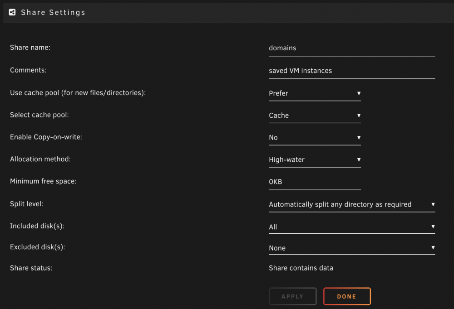This screenshot has height=309, width=454.
Task: Click the Comments field saved VM instances
Action: [352, 71]
